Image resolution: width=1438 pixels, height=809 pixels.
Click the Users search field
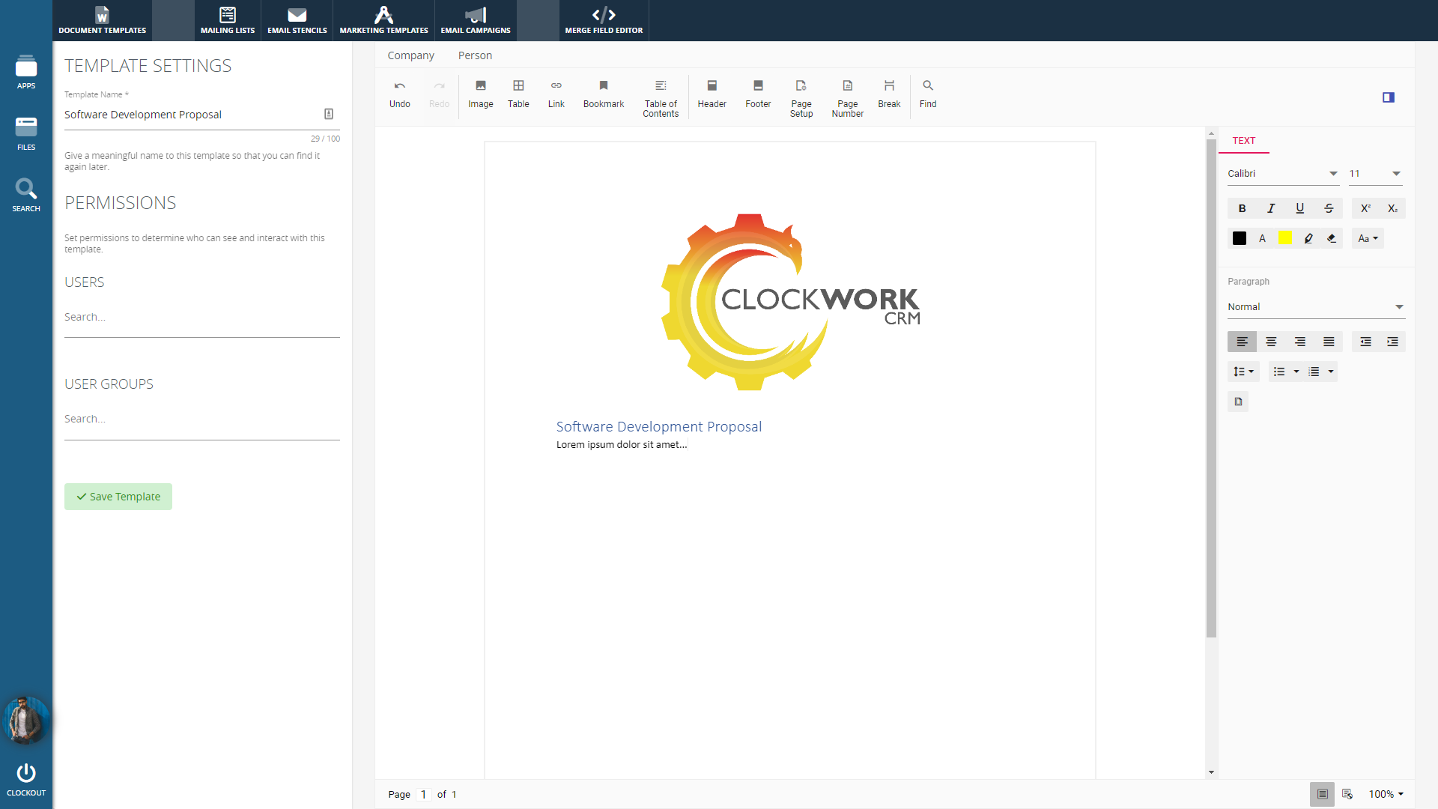(x=201, y=318)
